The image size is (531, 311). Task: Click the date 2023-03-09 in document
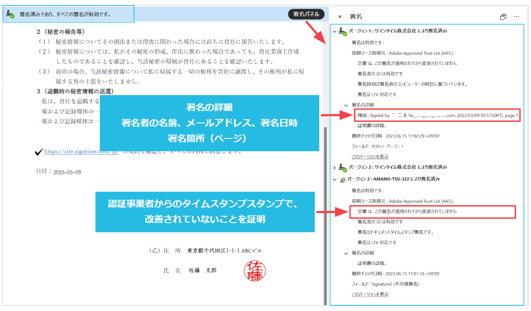click(67, 172)
